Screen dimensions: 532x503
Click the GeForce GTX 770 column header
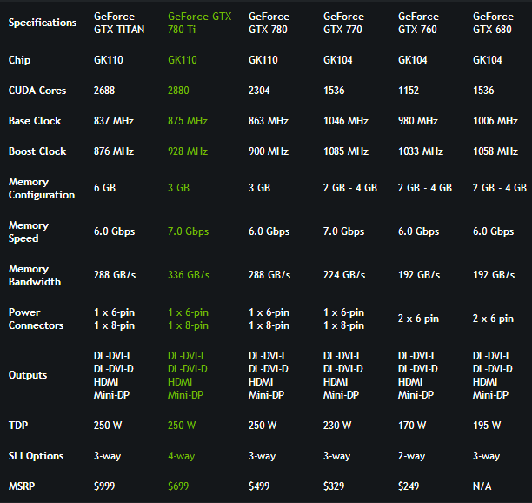click(x=343, y=23)
